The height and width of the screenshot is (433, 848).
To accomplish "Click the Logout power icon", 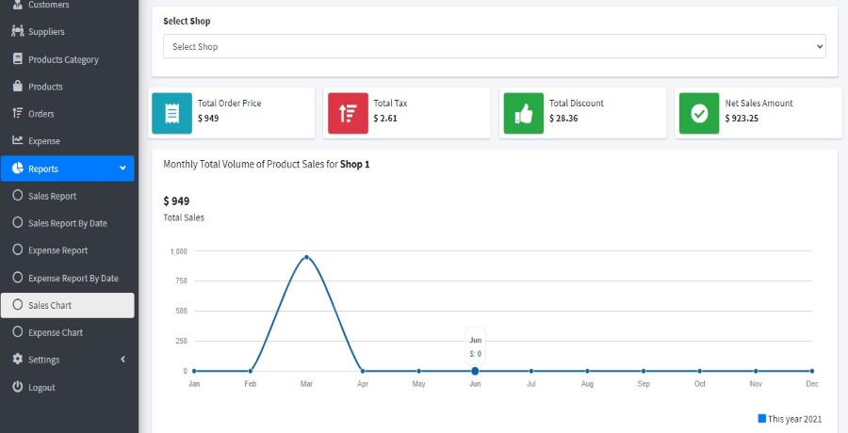I will (x=17, y=387).
